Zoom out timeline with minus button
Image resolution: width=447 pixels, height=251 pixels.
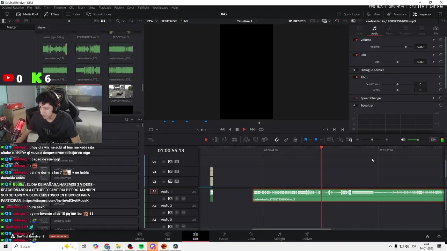pyautogui.click(x=358, y=140)
